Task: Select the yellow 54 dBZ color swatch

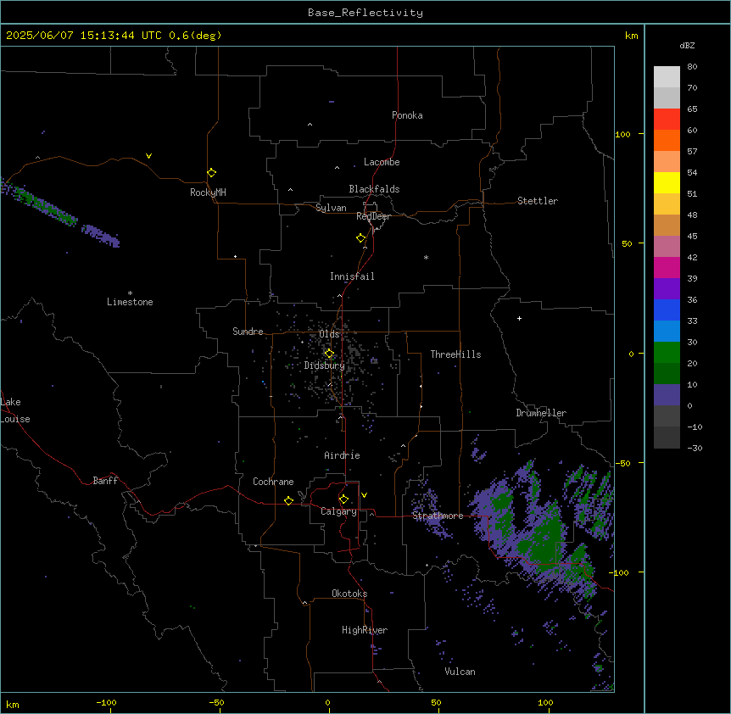Action: (x=667, y=182)
